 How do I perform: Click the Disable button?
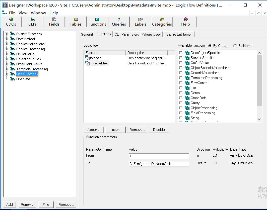point(159,130)
